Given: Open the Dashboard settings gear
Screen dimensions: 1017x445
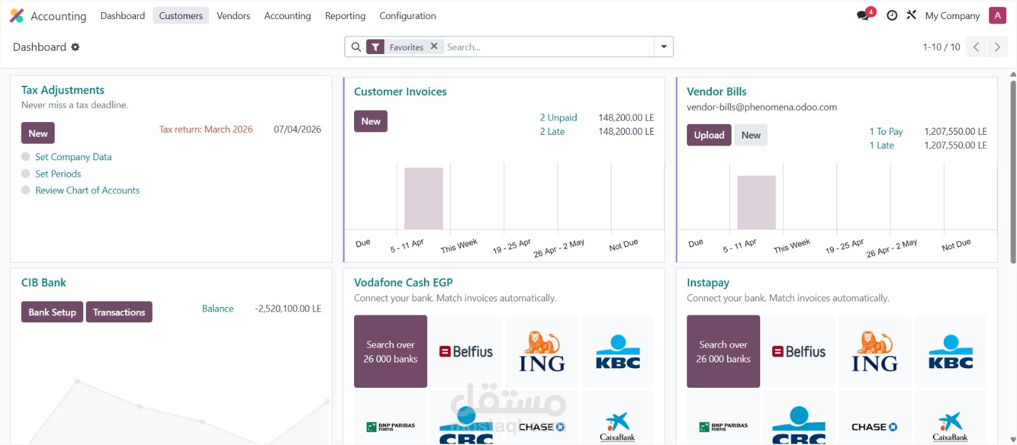Looking at the screenshot, I should coord(76,47).
